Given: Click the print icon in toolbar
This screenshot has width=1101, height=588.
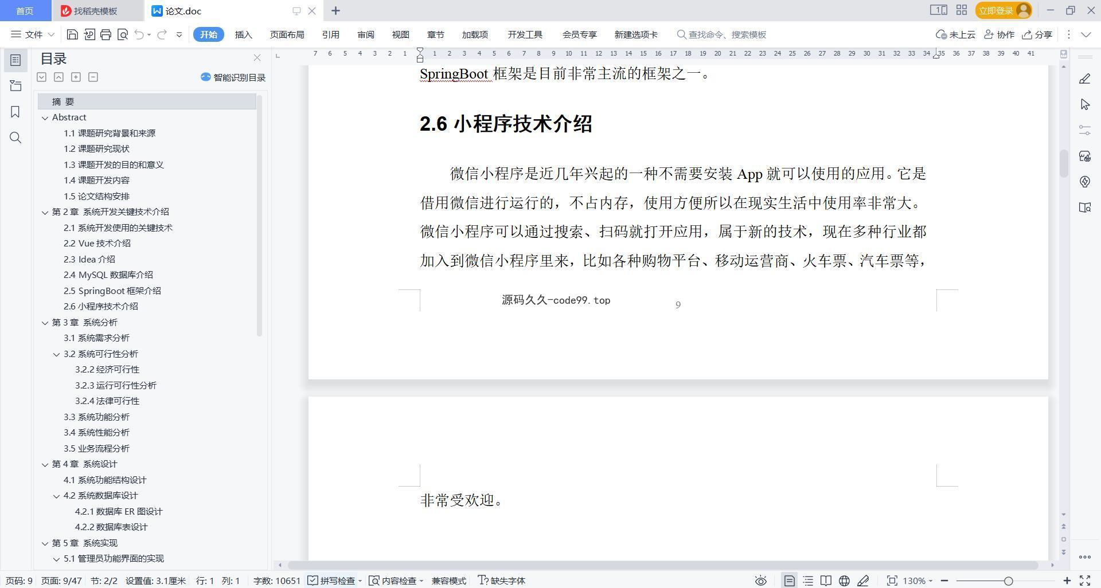Looking at the screenshot, I should pyautogui.click(x=106, y=34).
